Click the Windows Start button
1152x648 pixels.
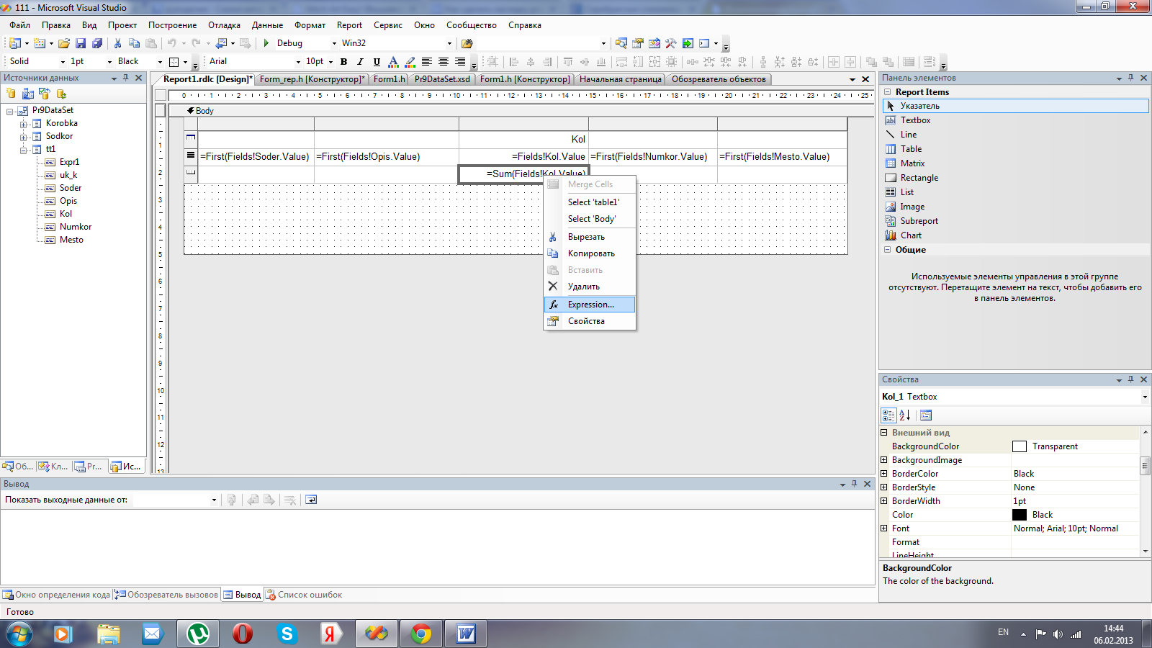tap(19, 634)
